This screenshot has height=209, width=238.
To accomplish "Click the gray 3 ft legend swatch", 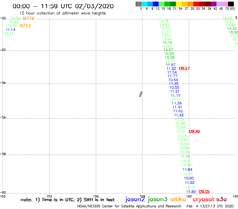I will tap(139, 4).
